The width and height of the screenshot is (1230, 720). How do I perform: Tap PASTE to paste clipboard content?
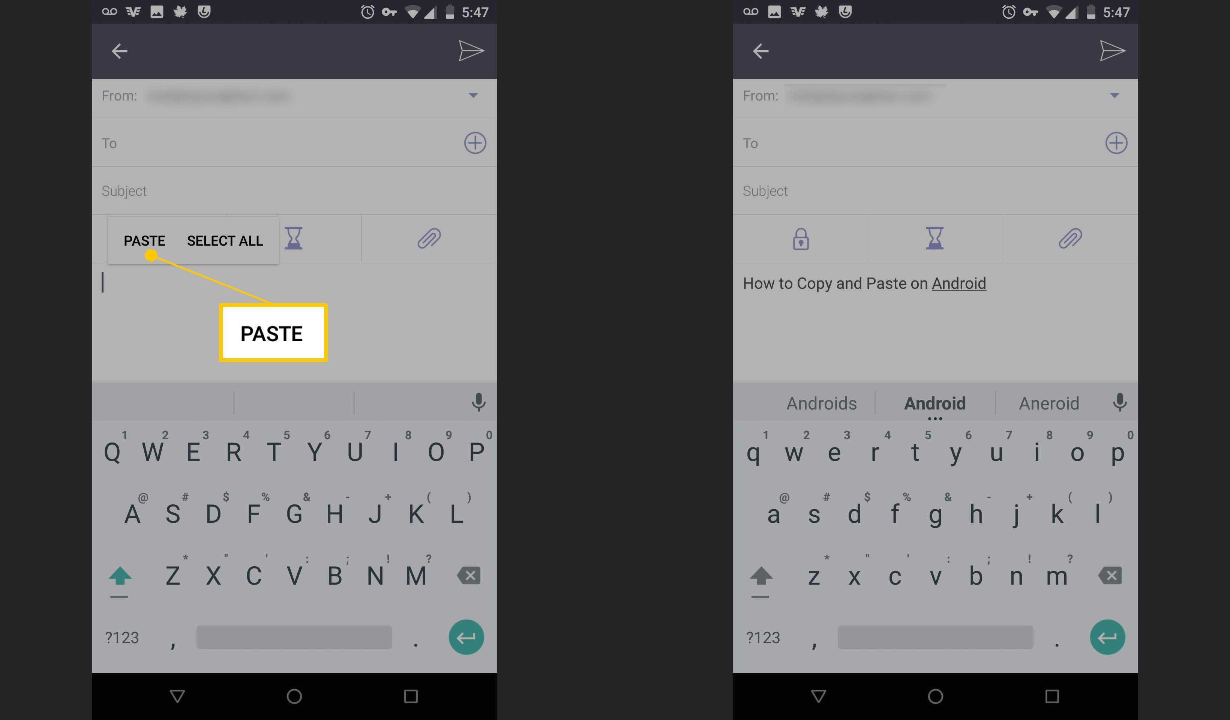[143, 240]
